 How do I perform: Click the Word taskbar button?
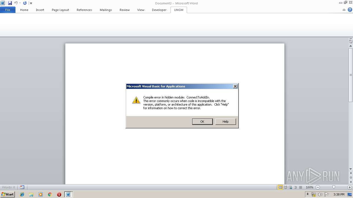click(68, 194)
